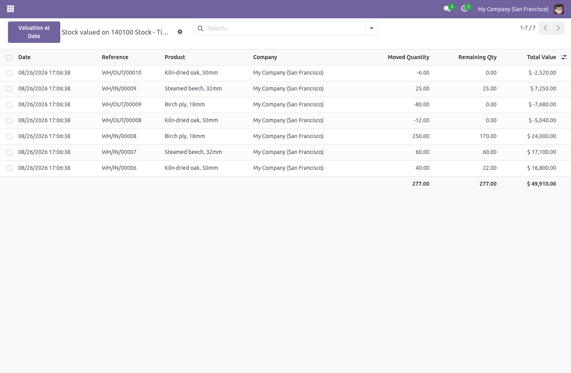Go to previous page of records
This screenshot has width=571, height=373.
[x=545, y=28]
